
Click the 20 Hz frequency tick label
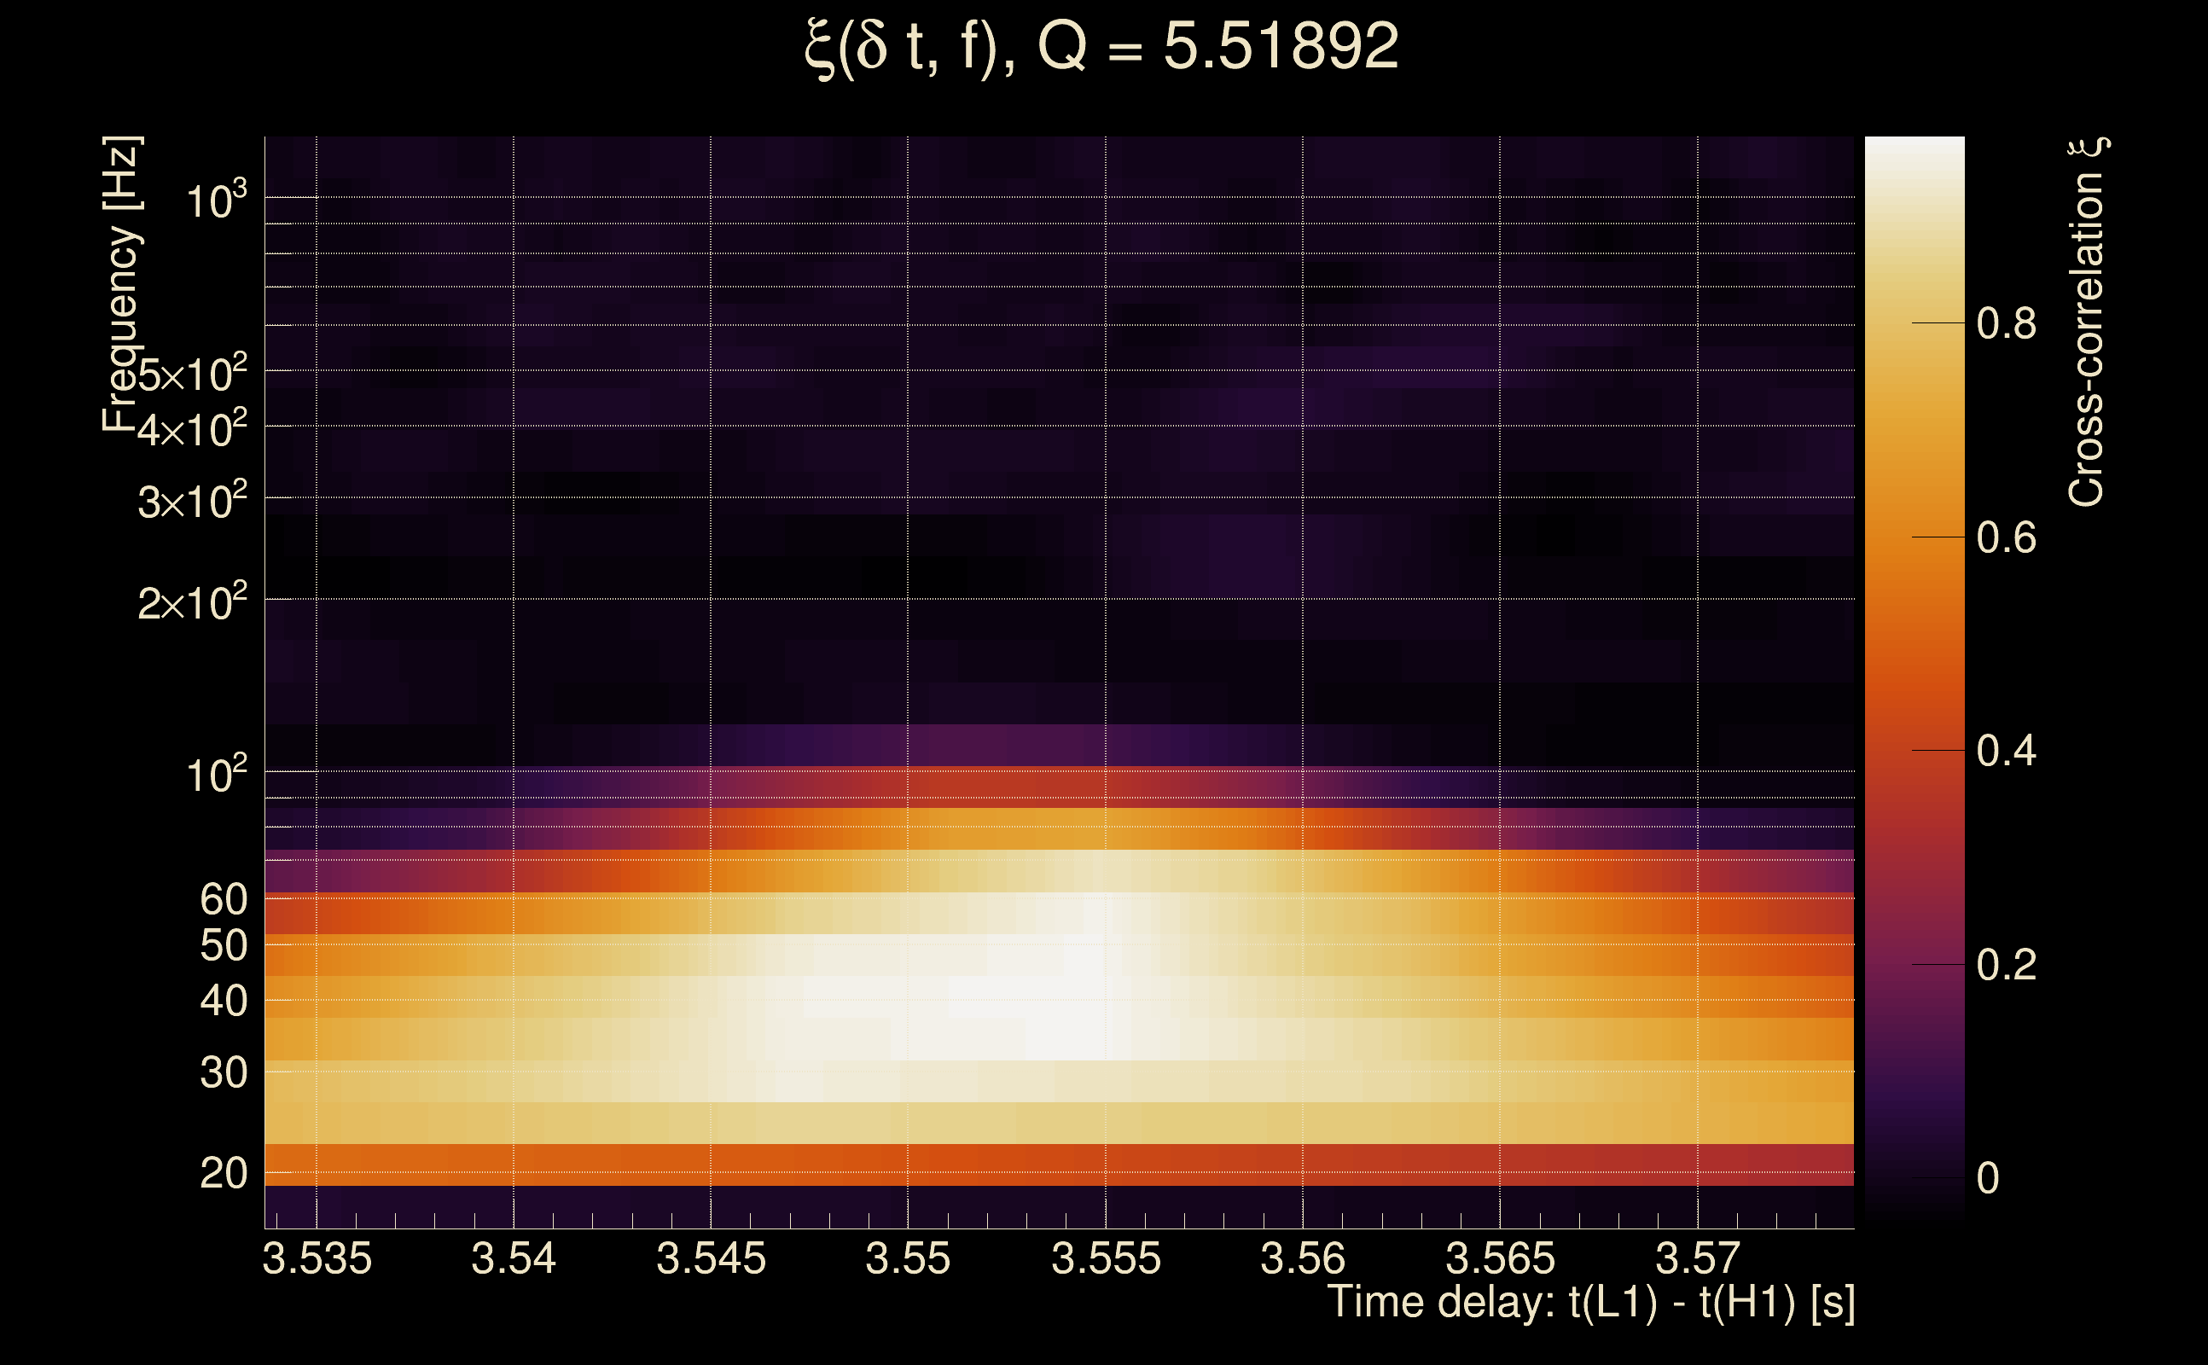tap(223, 1174)
